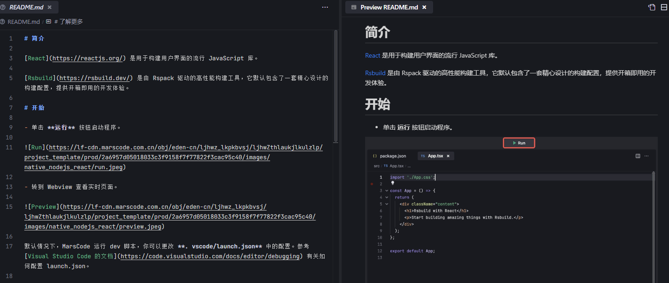Screen dimensions: 669x283
Task: Click the 简介 heading in preview
Action: [377, 32]
